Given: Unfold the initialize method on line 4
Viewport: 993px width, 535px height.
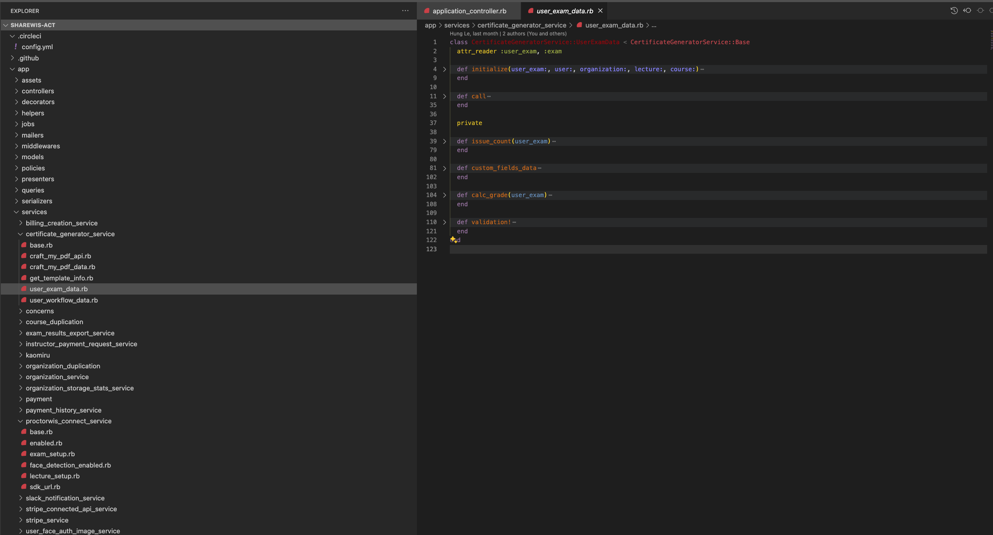Looking at the screenshot, I should 444,69.
